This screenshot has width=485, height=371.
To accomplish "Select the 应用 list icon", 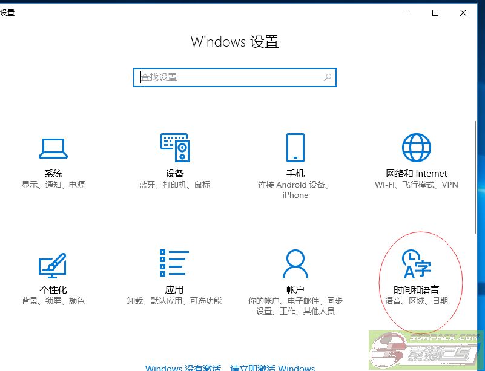I will pyautogui.click(x=174, y=264).
